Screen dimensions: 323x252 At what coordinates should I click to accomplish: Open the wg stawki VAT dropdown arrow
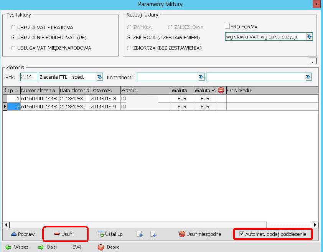310,36
